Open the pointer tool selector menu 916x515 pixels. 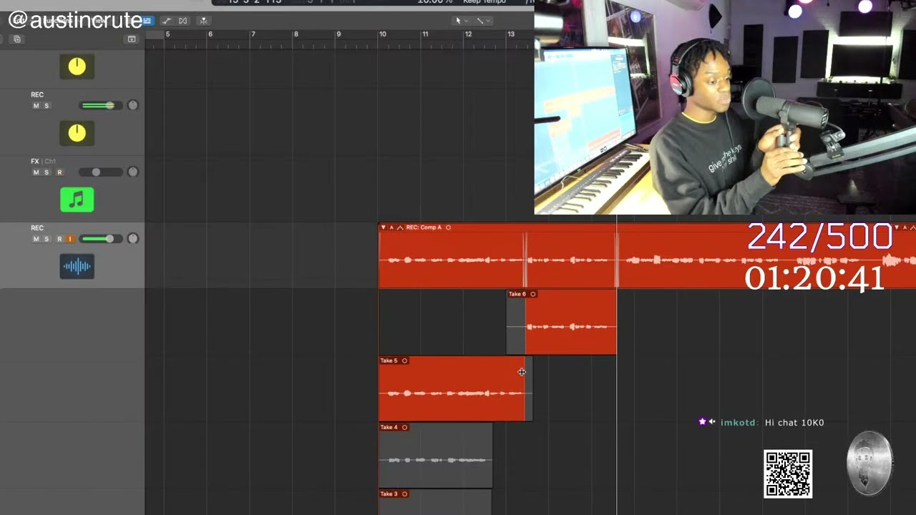point(462,21)
